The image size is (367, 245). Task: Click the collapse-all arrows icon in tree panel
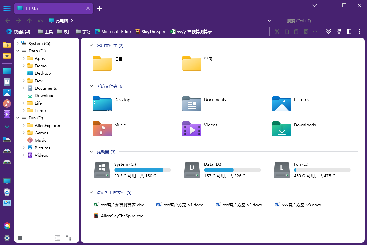coord(20,238)
